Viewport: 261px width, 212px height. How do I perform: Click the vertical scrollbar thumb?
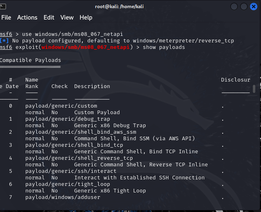pyautogui.click(x=254, y=89)
